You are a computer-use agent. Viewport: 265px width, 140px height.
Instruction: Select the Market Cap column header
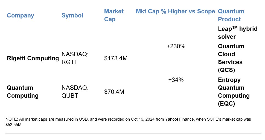114,15
